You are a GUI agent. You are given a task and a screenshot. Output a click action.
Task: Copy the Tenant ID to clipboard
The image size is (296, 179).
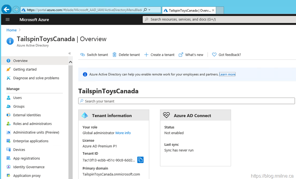coord(140,160)
